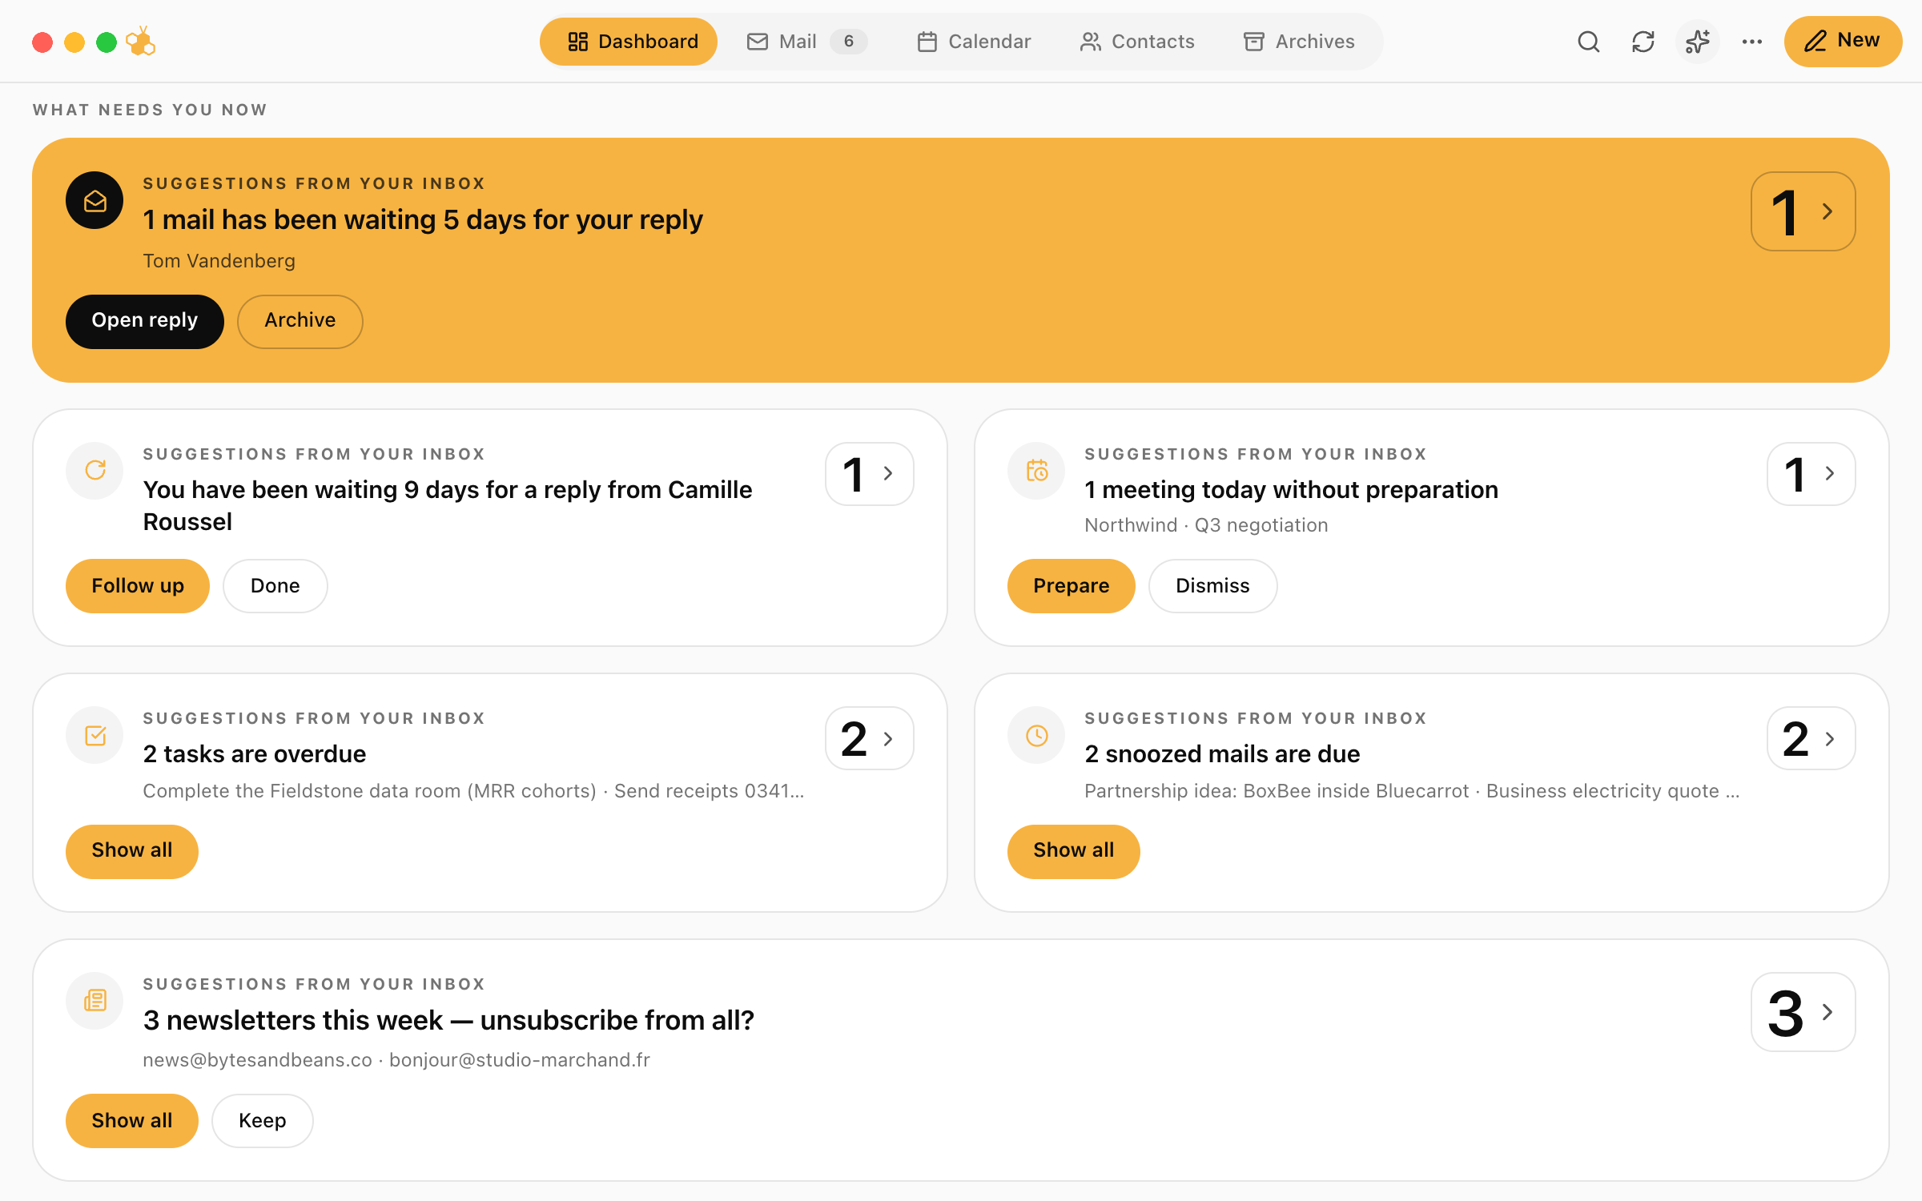Compose with the New button

(1843, 42)
